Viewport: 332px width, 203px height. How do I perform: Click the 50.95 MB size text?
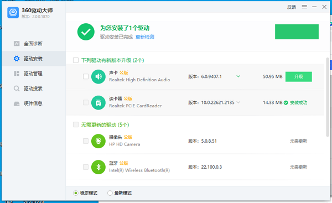coord(273,77)
